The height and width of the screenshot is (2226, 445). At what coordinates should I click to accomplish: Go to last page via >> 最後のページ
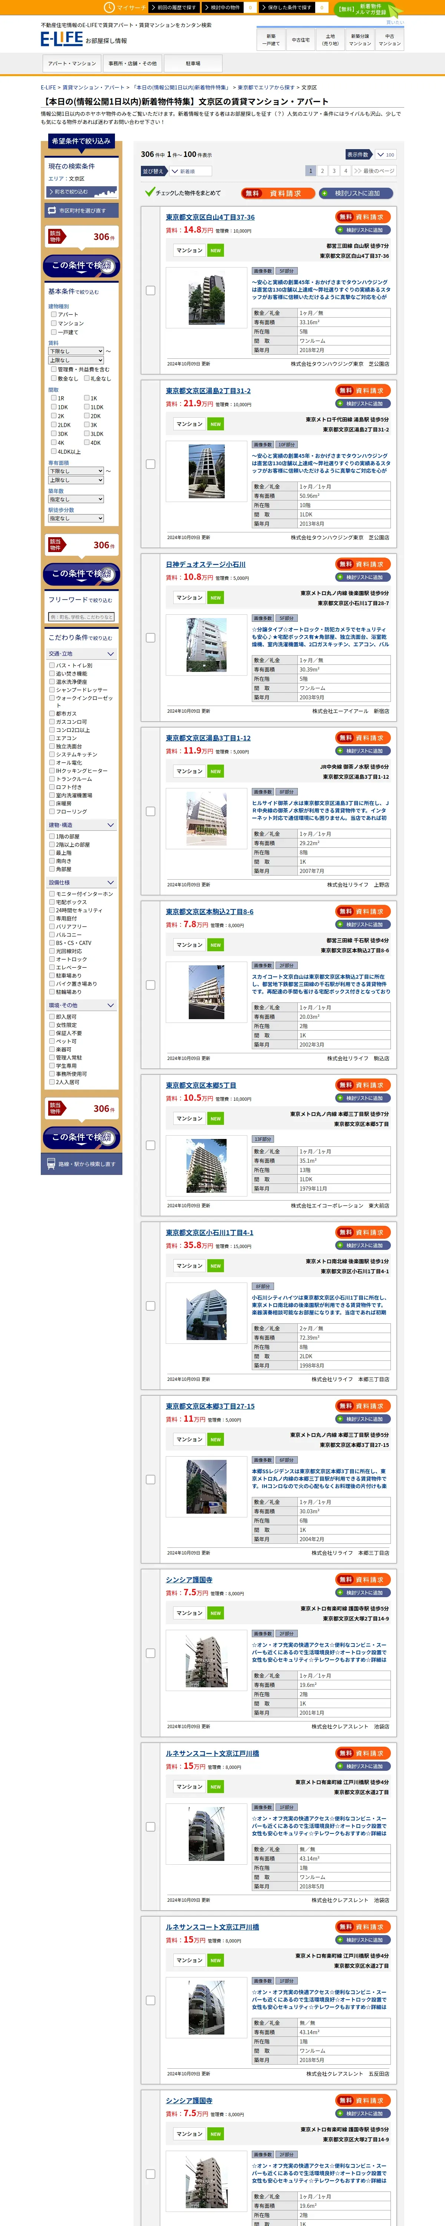click(374, 170)
